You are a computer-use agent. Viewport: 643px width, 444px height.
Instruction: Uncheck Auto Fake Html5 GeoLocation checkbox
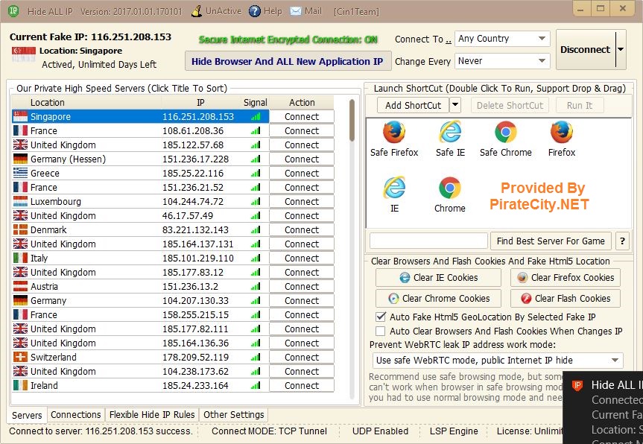381,317
